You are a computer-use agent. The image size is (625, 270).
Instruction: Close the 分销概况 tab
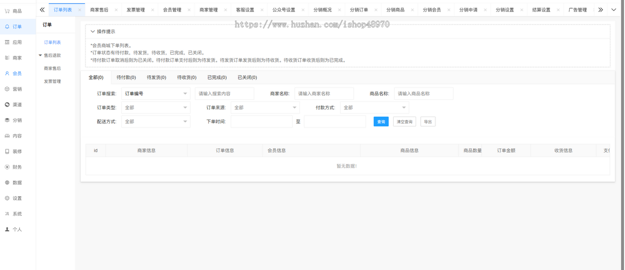[x=339, y=10]
